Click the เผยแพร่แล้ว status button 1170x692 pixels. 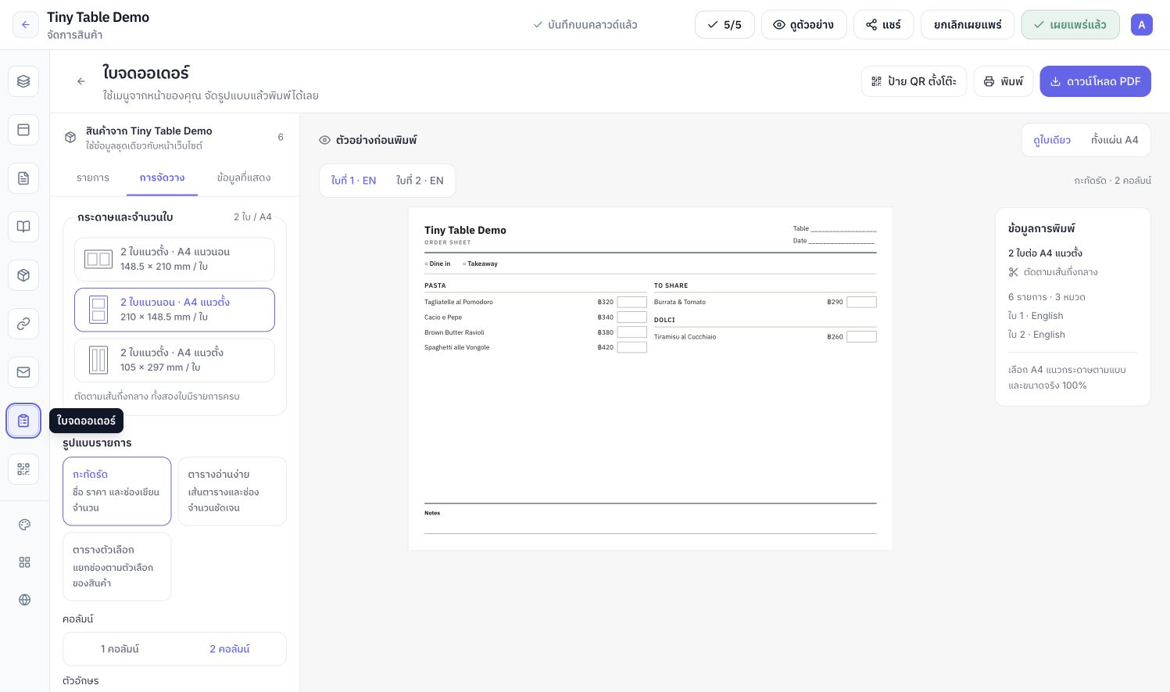[1070, 25]
